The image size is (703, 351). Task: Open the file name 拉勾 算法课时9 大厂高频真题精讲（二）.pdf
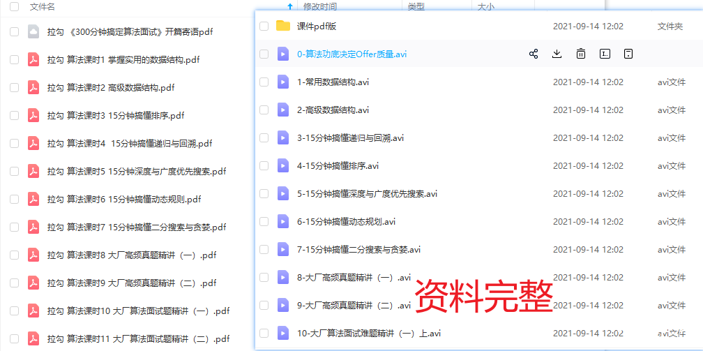click(x=132, y=283)
